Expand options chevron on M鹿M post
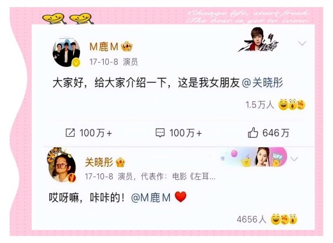The width and height of the screenshot is (333, 243). pyautogui.click(x=302, y=44)
